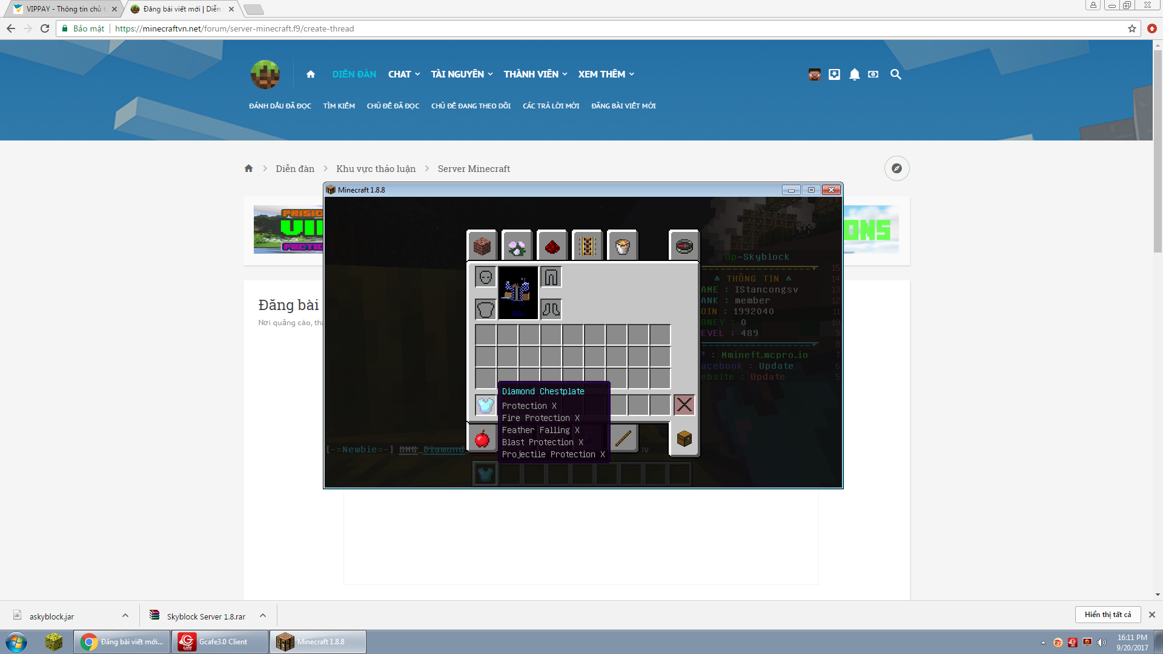Open Gcafe3.0 Client from taskbar
Screen dimensions: 1163x654
[x=220, y=642]
